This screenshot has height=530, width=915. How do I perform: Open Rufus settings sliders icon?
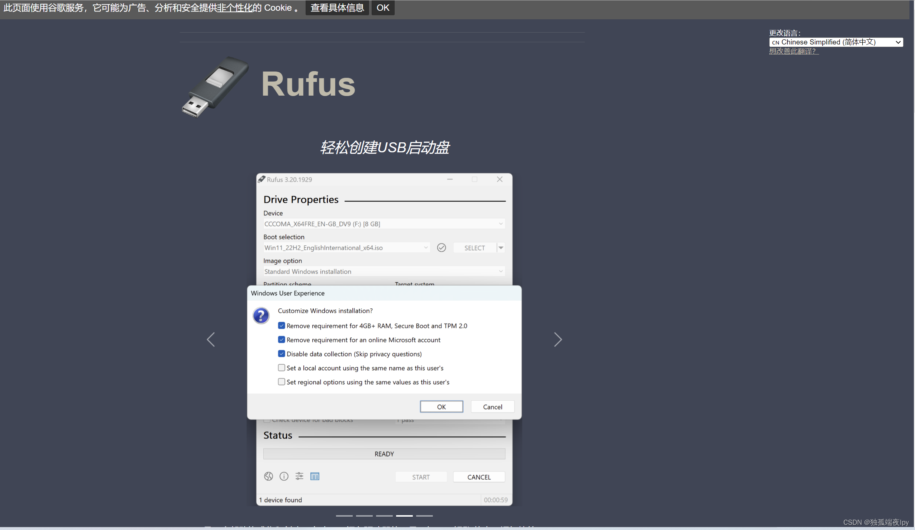pos(299,476)
